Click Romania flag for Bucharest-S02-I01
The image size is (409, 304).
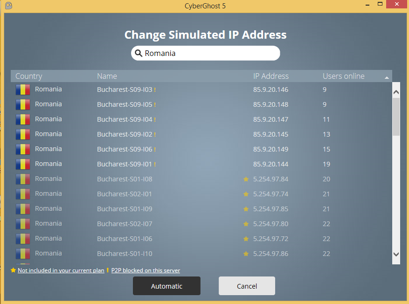23,193
